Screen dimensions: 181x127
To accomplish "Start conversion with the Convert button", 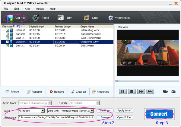I will [x=159, y=114].
